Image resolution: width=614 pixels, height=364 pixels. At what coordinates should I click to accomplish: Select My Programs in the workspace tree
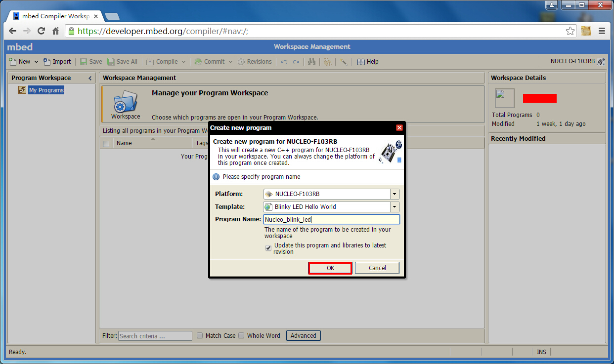[x=46, y=90]
